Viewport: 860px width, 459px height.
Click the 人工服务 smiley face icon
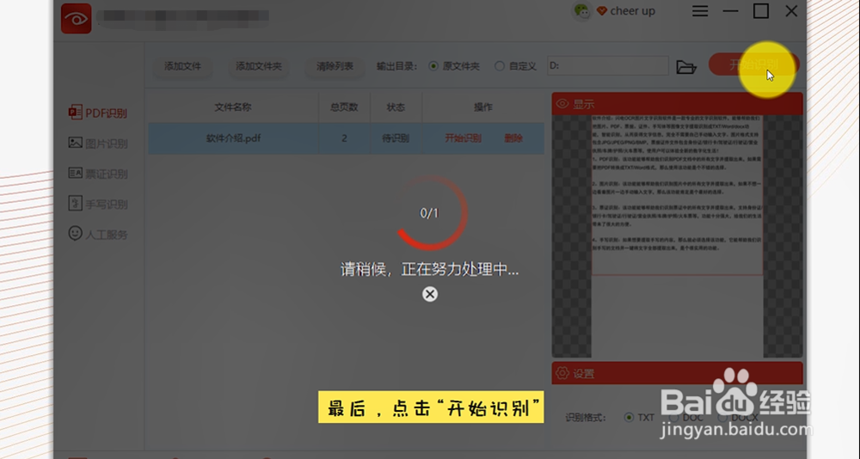75,233
